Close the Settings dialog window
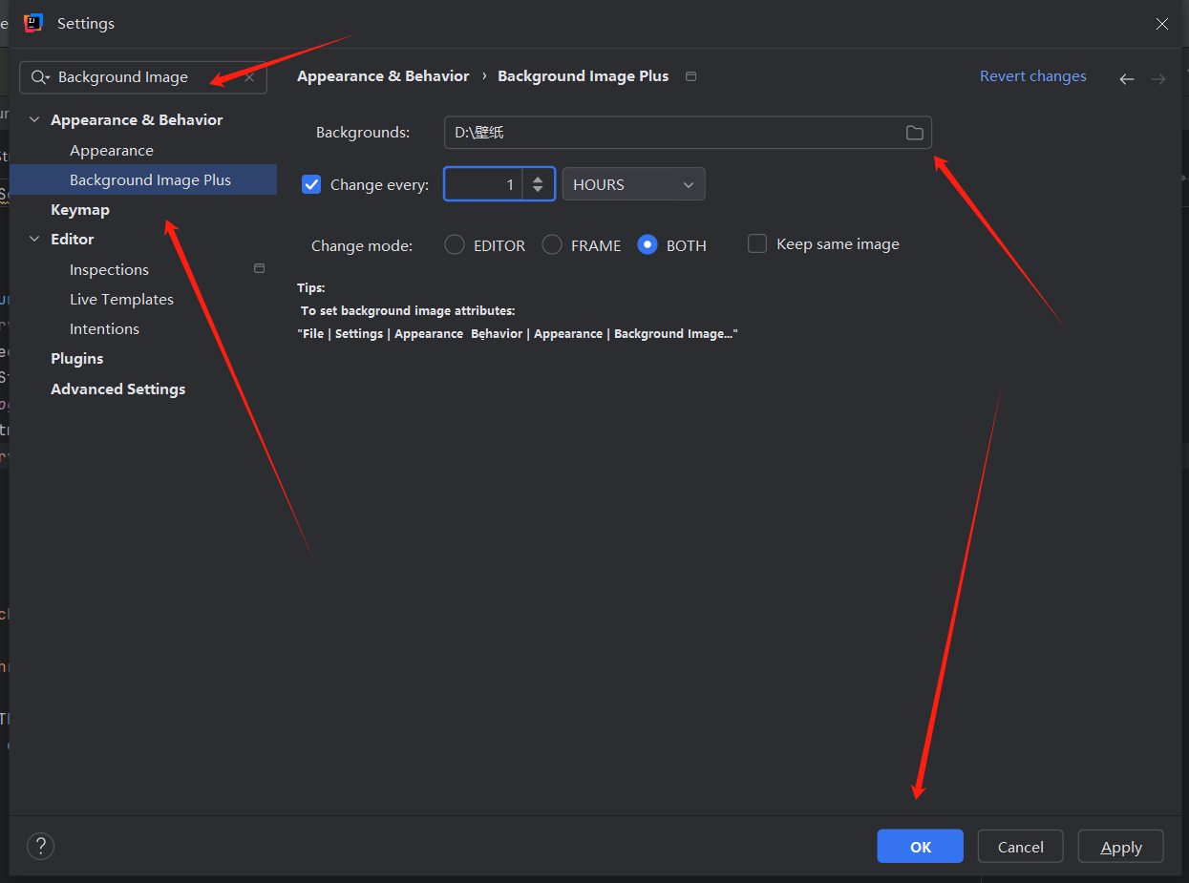 click(1162, 24)
